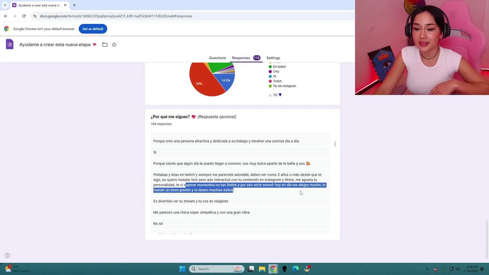This screenshot has height=275, width=489.
Task: Set Chrome as default browser
Action: tap(93, 29)
